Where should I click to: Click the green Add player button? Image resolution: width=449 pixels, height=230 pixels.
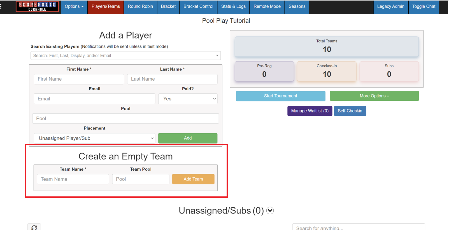point(188,138)
